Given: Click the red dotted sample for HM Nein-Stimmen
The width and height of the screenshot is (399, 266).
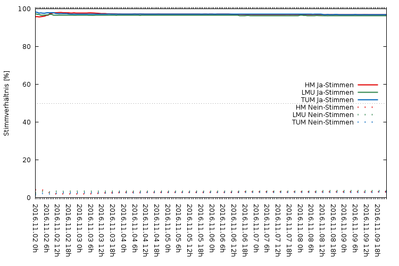Looking at the screenshot, I should (365, 107).
